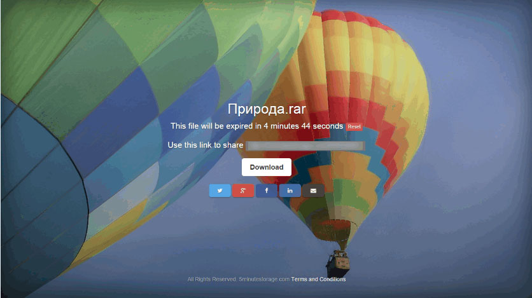Click the hot air balloon's wicker basket
This screenshot has height=298, width=532.
[338, 264]
